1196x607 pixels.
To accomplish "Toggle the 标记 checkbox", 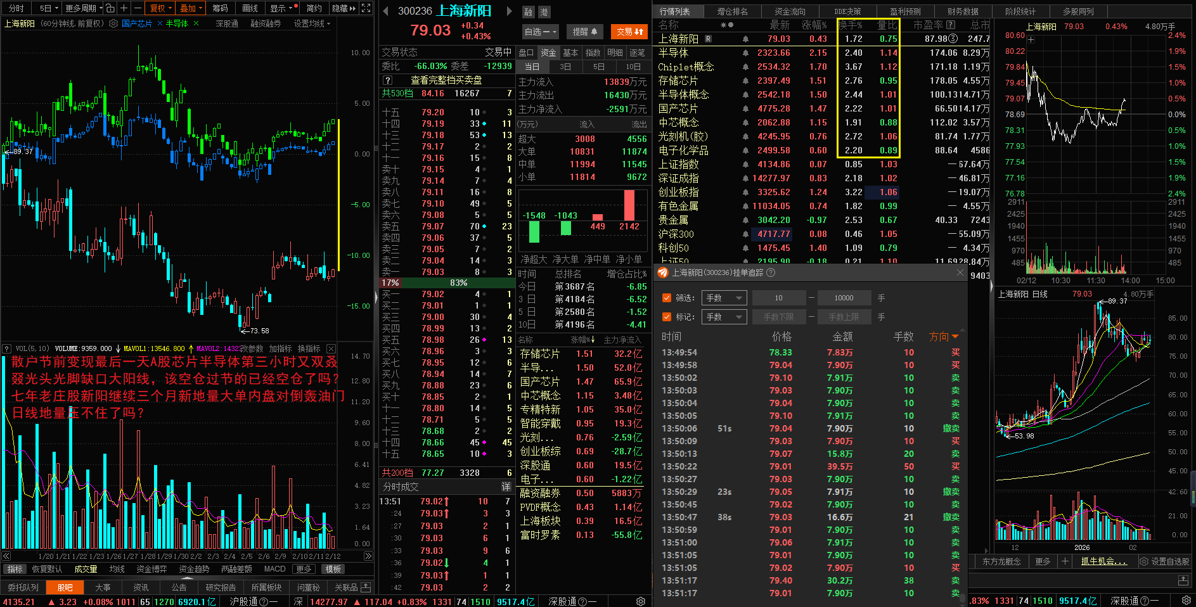I will (x=666, y=317).
